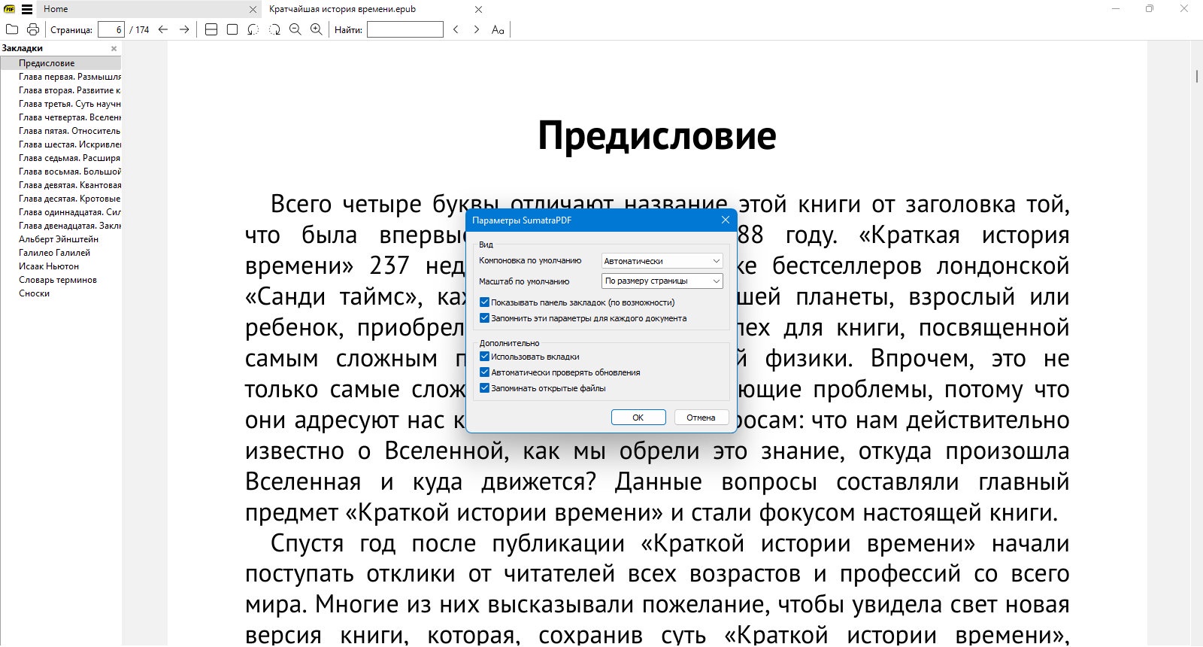1203x647 pixels.
Task: Toggle match case Aa icon
Action: coord(498,29)
